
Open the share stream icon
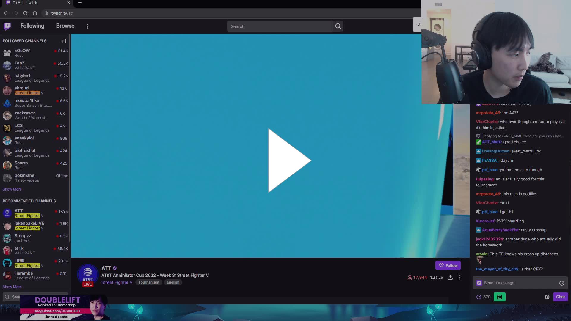[450, 277]
